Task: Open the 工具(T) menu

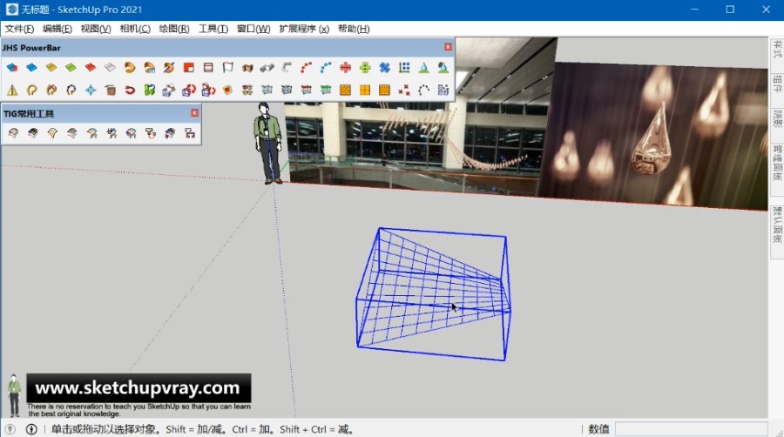Action: 213,29
